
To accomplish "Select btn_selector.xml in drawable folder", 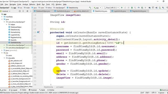I will pos(16,61).
